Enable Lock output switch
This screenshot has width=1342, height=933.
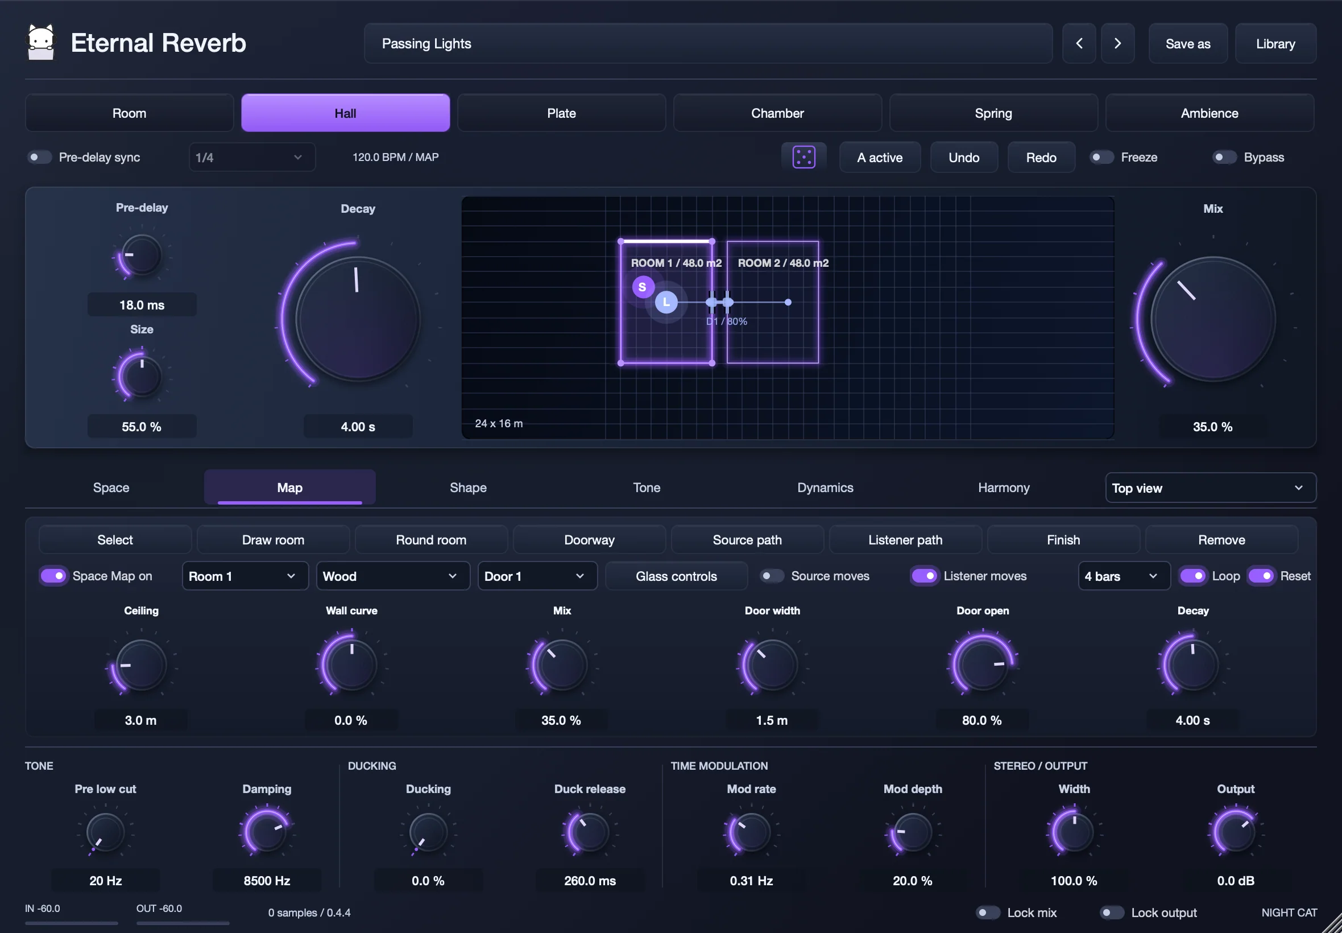tap(1112, 913)
